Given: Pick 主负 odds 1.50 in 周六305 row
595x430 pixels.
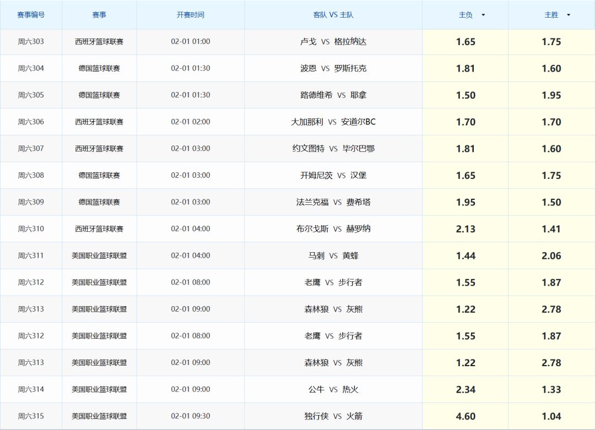Looking at the screenshot, I should [x=466, y=96].
